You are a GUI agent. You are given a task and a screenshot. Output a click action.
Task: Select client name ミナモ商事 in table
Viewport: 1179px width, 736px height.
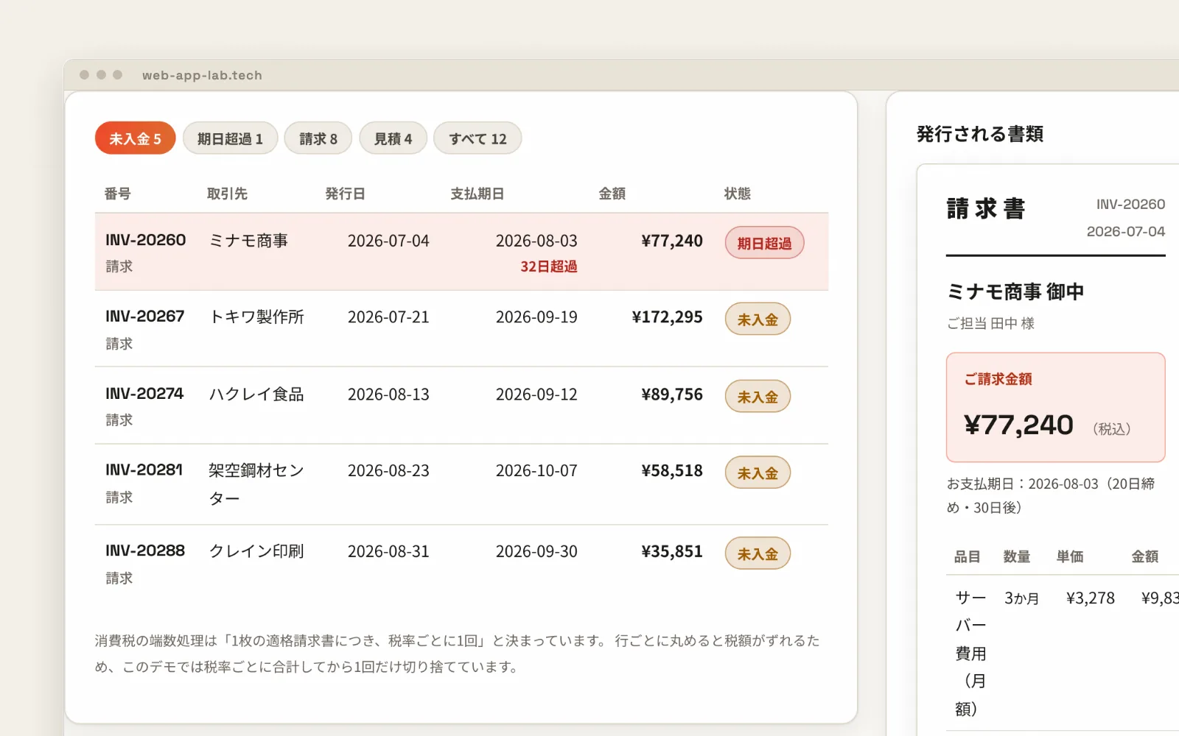[x=248, y=241]
